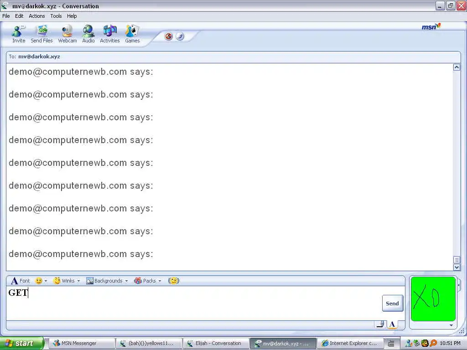Launch the Games menu
Screen dimensions: 467x350
click(x=132, y=34)
